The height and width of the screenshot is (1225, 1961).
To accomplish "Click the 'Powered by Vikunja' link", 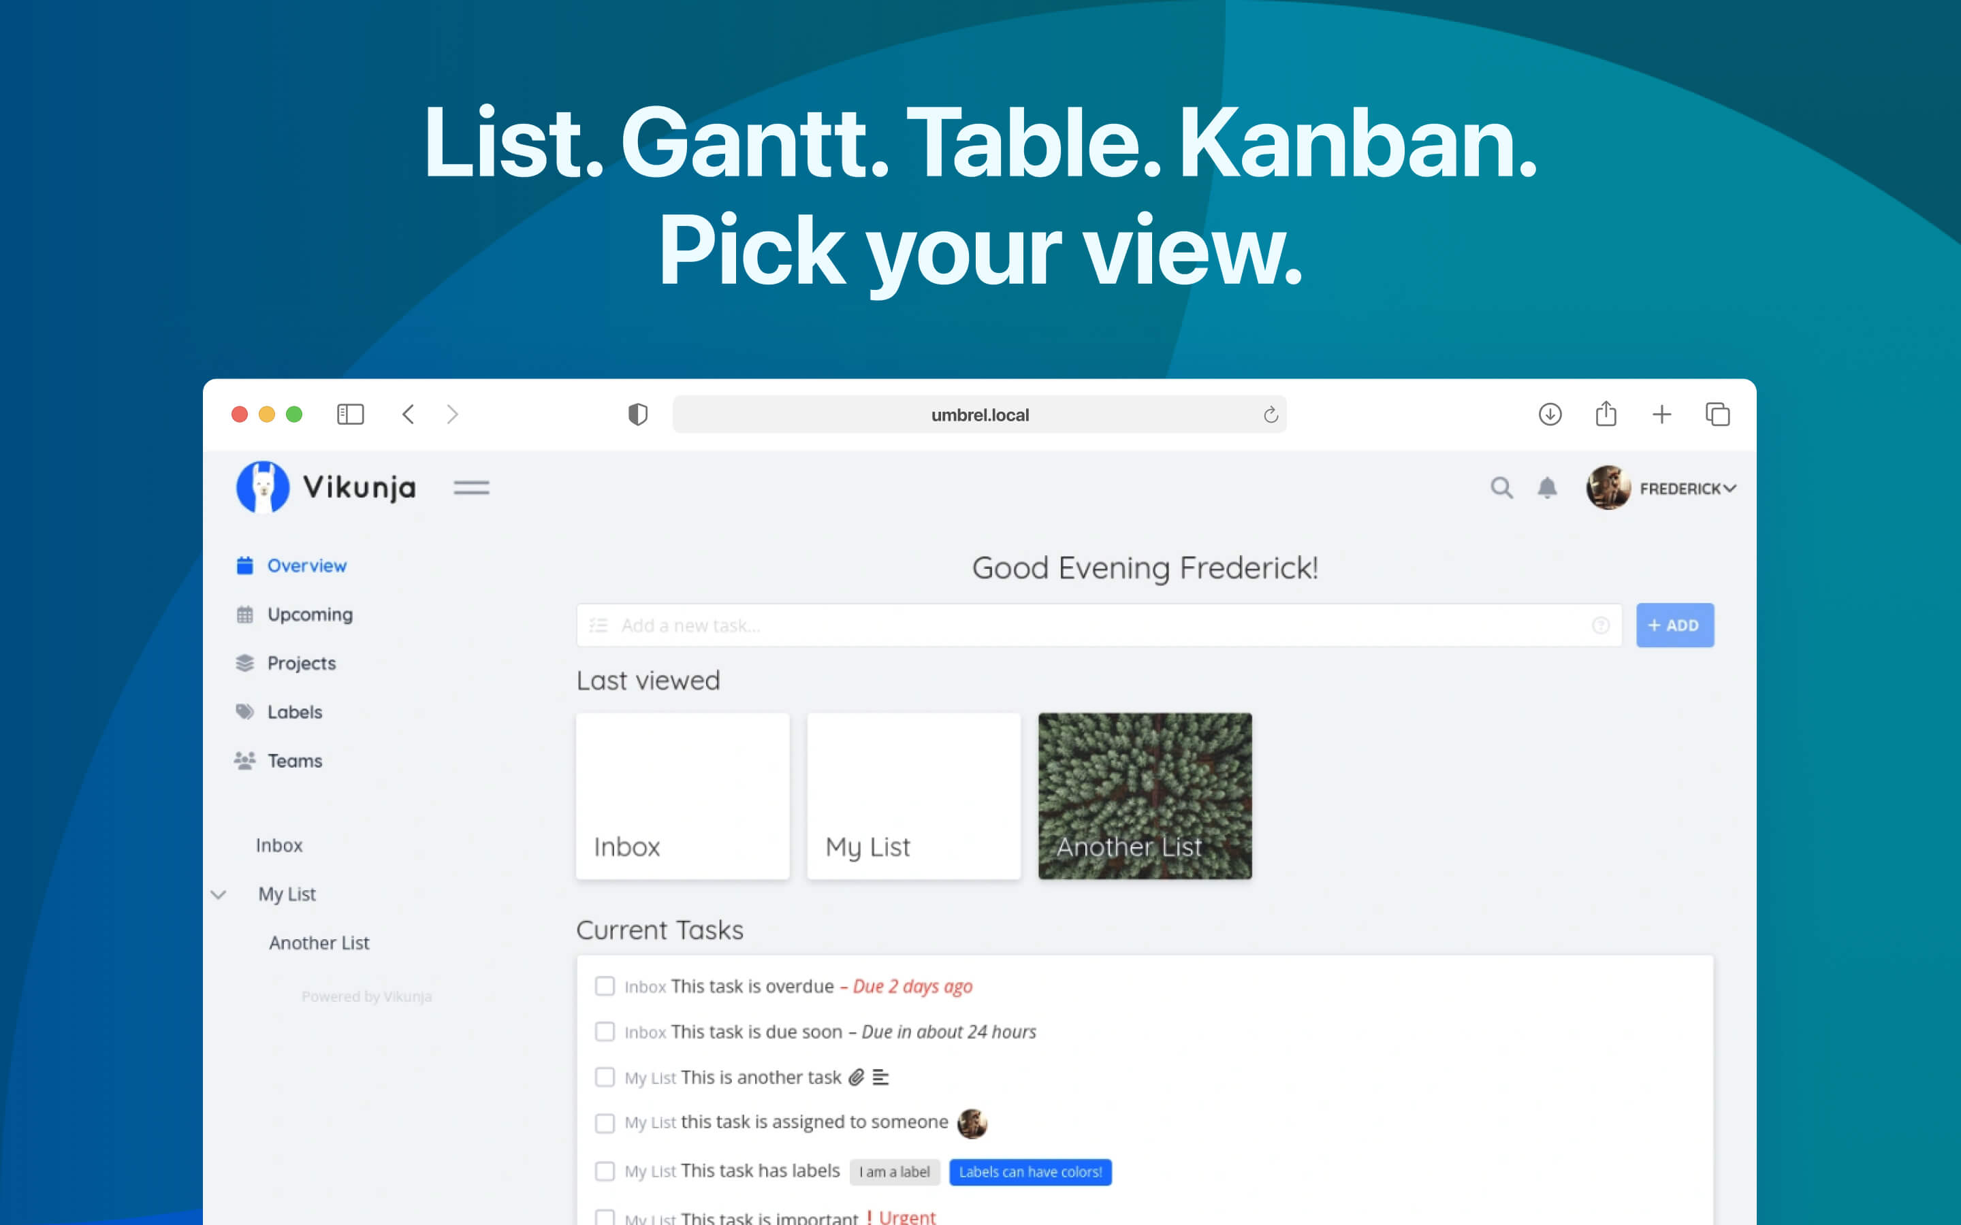I will coord(366,996).
